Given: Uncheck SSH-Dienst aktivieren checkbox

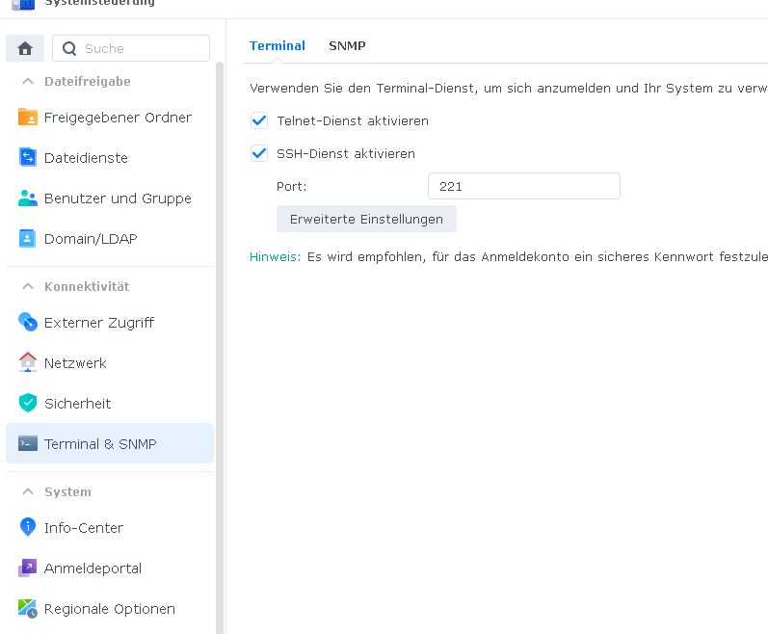Looking at the screenshot, I should click(x=259, y=153).
